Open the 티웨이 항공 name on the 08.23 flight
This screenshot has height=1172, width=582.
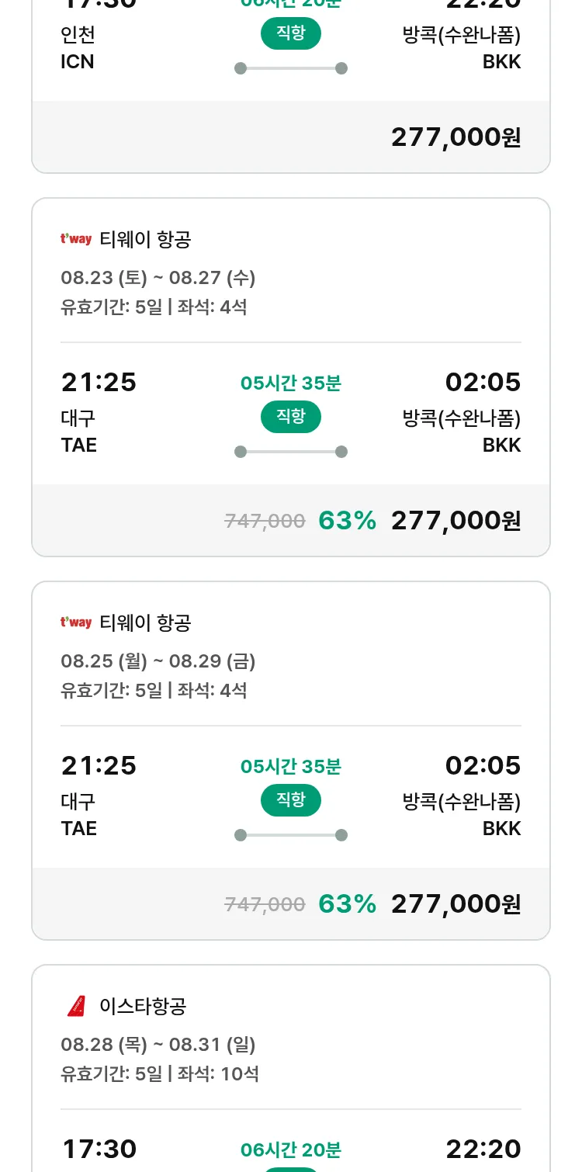click(x=145, y=239)
